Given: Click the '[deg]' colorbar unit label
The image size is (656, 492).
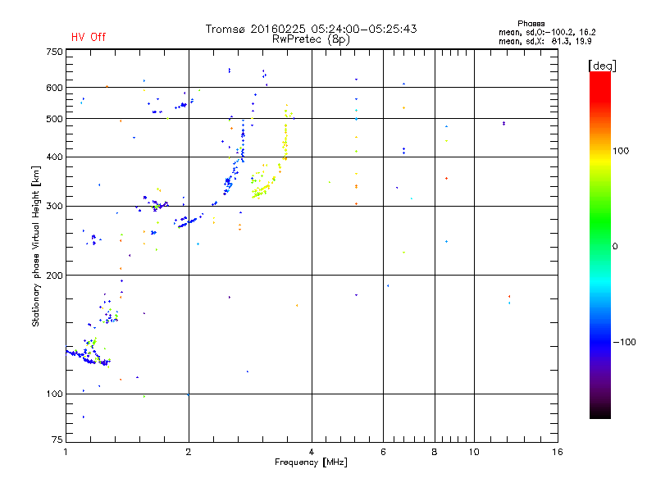Looking at the screenshot, I should (x=602, y=66).
